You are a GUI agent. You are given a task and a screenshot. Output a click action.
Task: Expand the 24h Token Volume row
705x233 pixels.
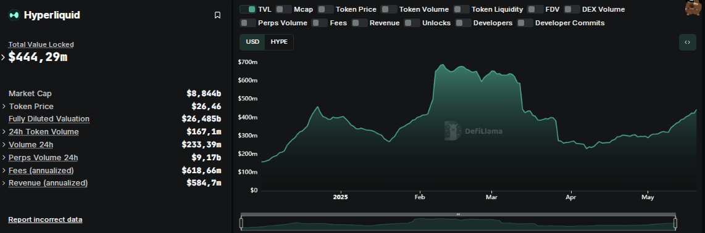4,131
